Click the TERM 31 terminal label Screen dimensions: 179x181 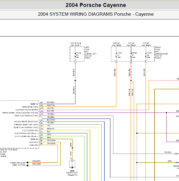(34, 139)
